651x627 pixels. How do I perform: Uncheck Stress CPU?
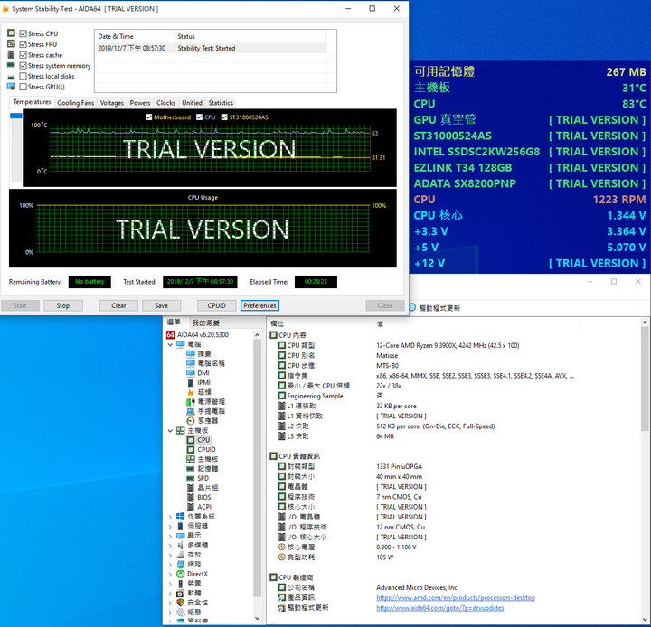pos(24,33)
